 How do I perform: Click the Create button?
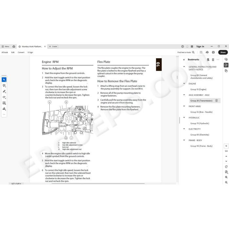point(53,46)
